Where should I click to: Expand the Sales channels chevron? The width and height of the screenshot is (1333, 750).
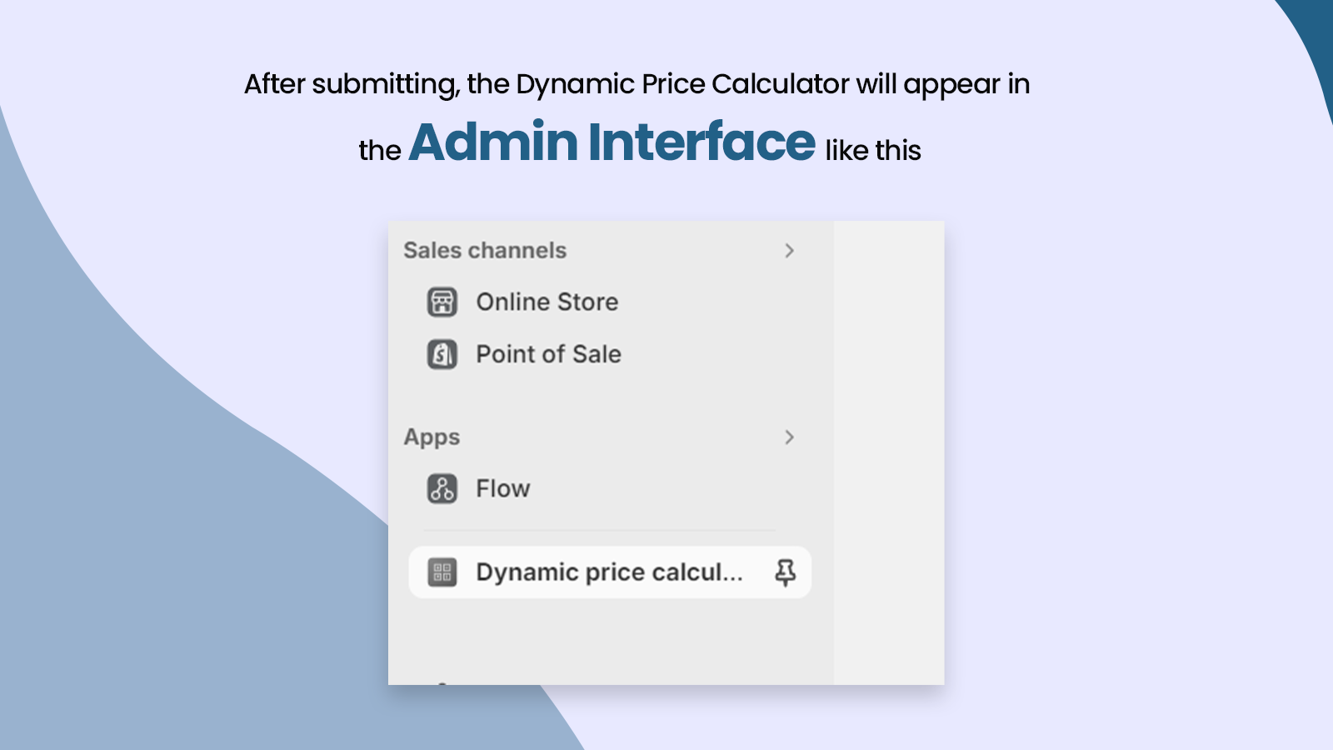(x=789, y=251)
